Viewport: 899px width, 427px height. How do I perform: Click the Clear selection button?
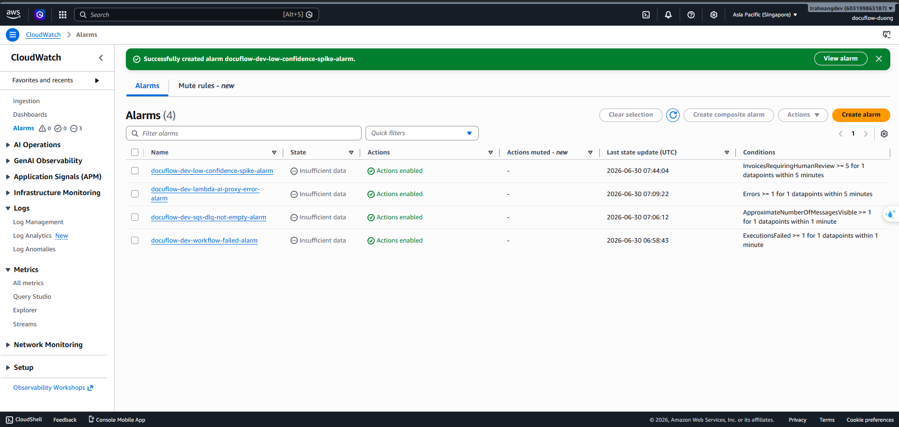[x=631, y=115]
